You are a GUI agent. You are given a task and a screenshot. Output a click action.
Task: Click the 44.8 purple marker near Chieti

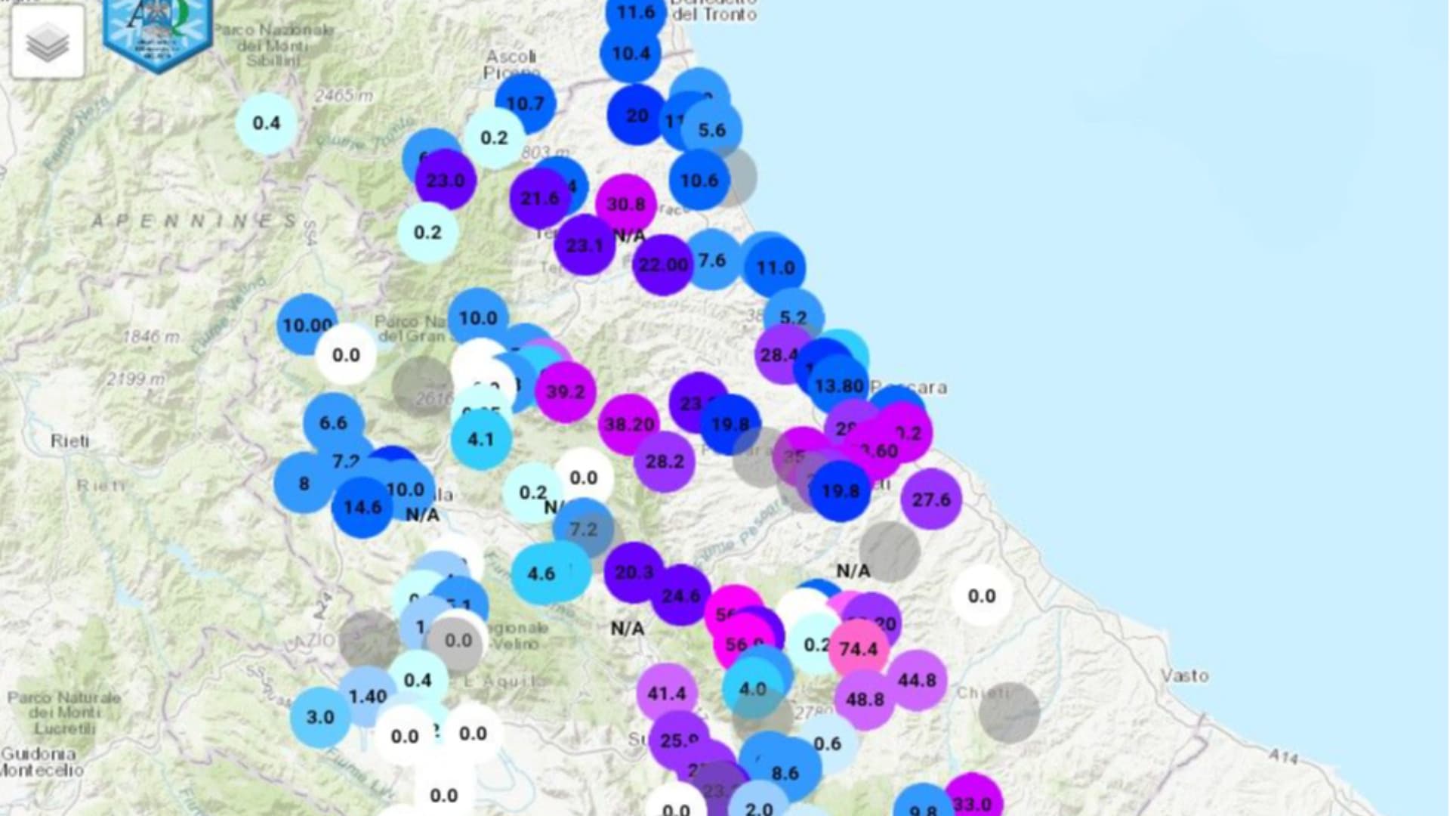[x=916, y=680]
